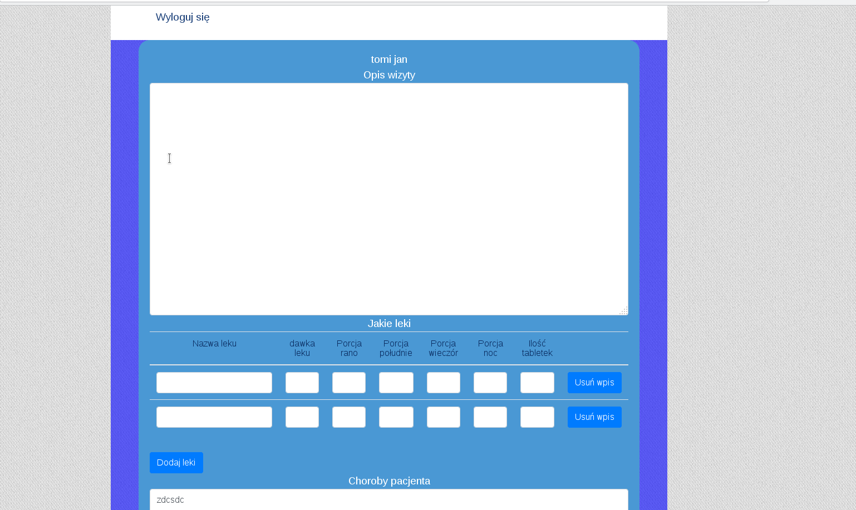
Task: Select first row Porcja rano input
Action: pos(348,383)
